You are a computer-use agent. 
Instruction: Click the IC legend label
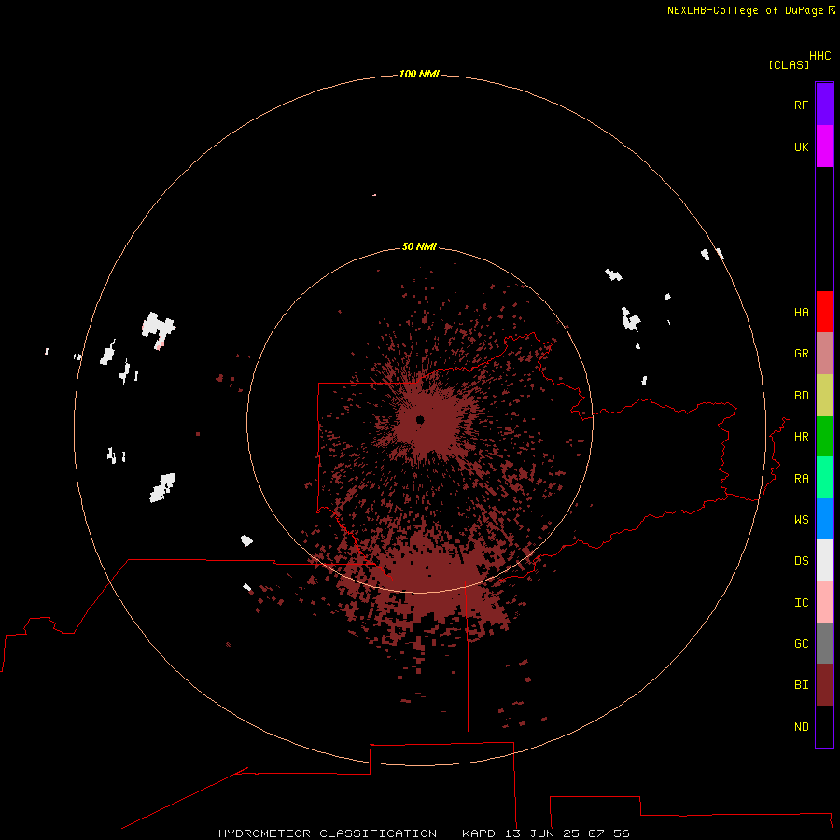802,603
